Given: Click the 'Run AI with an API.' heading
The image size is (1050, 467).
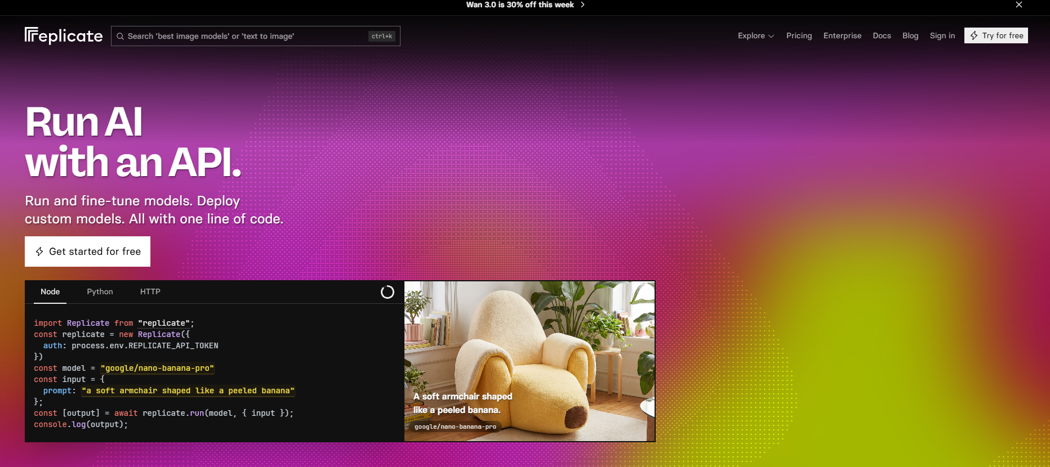Looking at the screenshot, I should coord(134,142).
